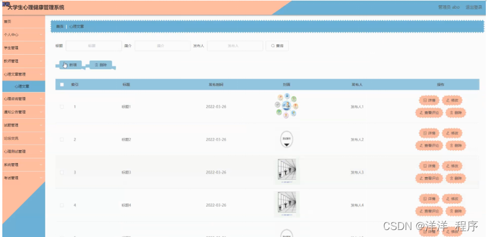This screenshot has height=237, width=487.
Task: Click the 查询 search button
Action: [x=277, y=46]
